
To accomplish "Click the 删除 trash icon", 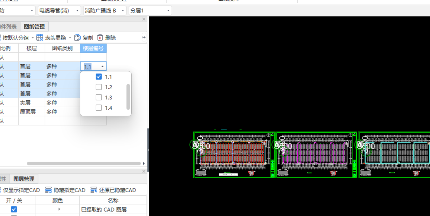I will point(100,37).
